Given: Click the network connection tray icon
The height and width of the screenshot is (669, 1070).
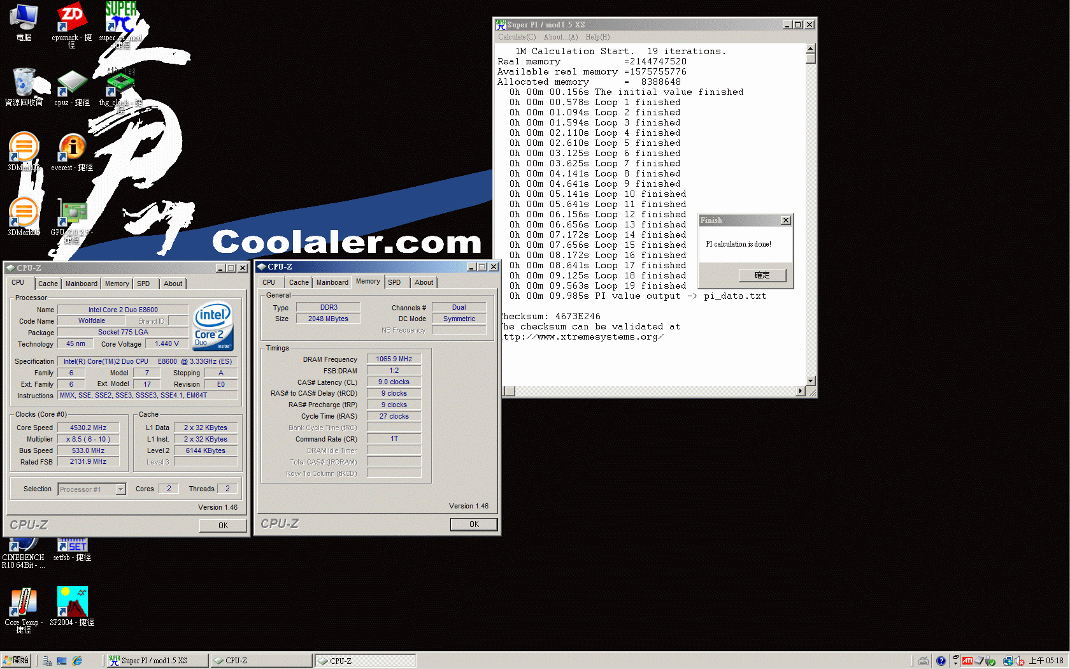Looking at the screenshot, I should point(1008,661).
